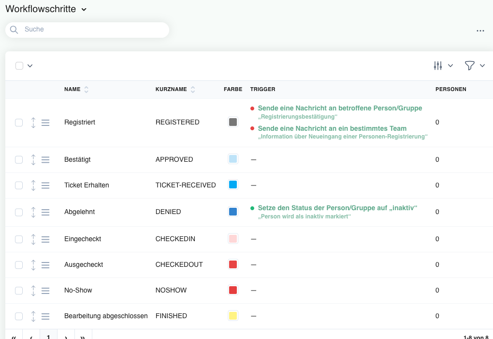Image resolution: width=493 pixels, height=339 pixels.
Task: Click hamburger menu icon for Registriert row
Action: [45, 123]
